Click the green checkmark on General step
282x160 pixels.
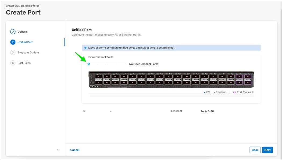tap(13, 32)
